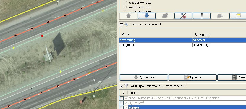The height and width of the screenshot is (109, 246).
Task: Click the GPX icon beside bus-47.gpx
Action: [x=131, y=3]
